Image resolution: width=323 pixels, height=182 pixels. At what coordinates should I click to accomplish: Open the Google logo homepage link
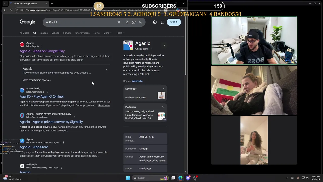28,22
